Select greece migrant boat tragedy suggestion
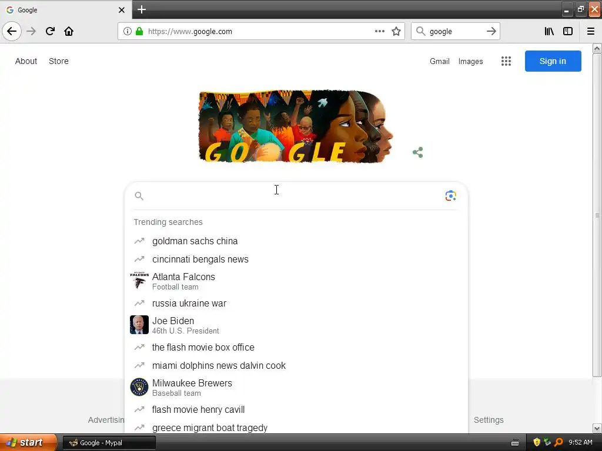The width and height of the screenshot is (602, 451). pyautogui.click(x=210, y=428)
